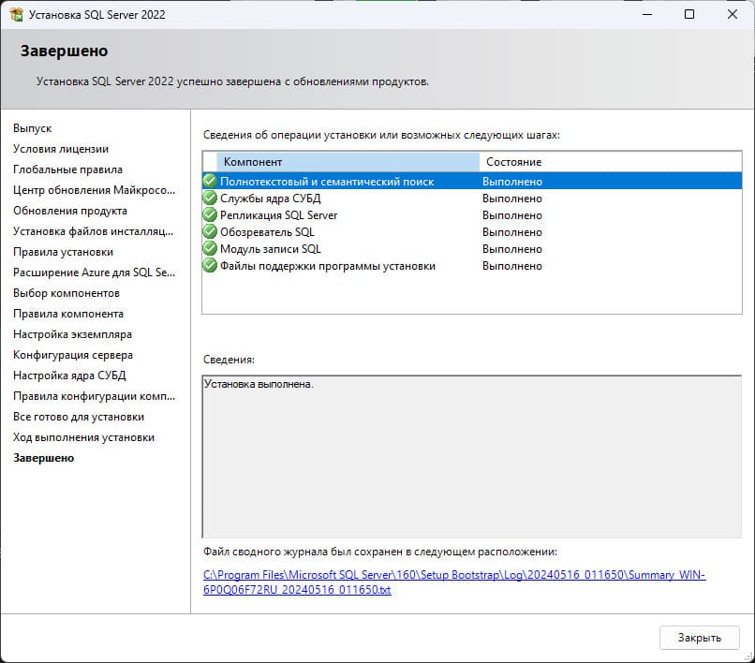Select the Правила установки step
This screenshot has width=755, height=663.
click(63, 252)
